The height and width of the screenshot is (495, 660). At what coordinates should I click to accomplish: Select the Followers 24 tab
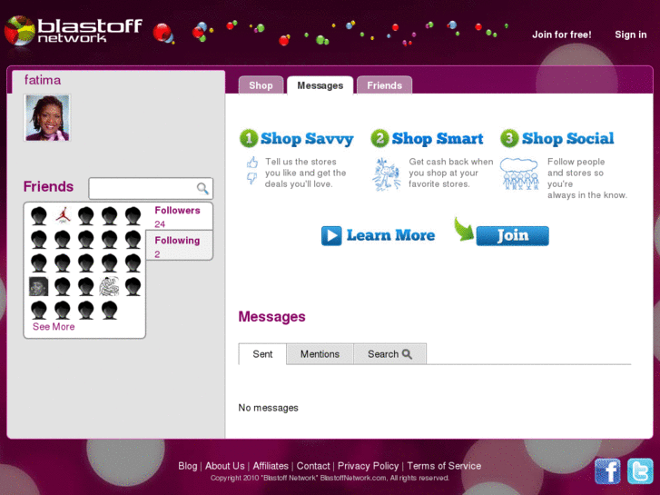point(180,216)
